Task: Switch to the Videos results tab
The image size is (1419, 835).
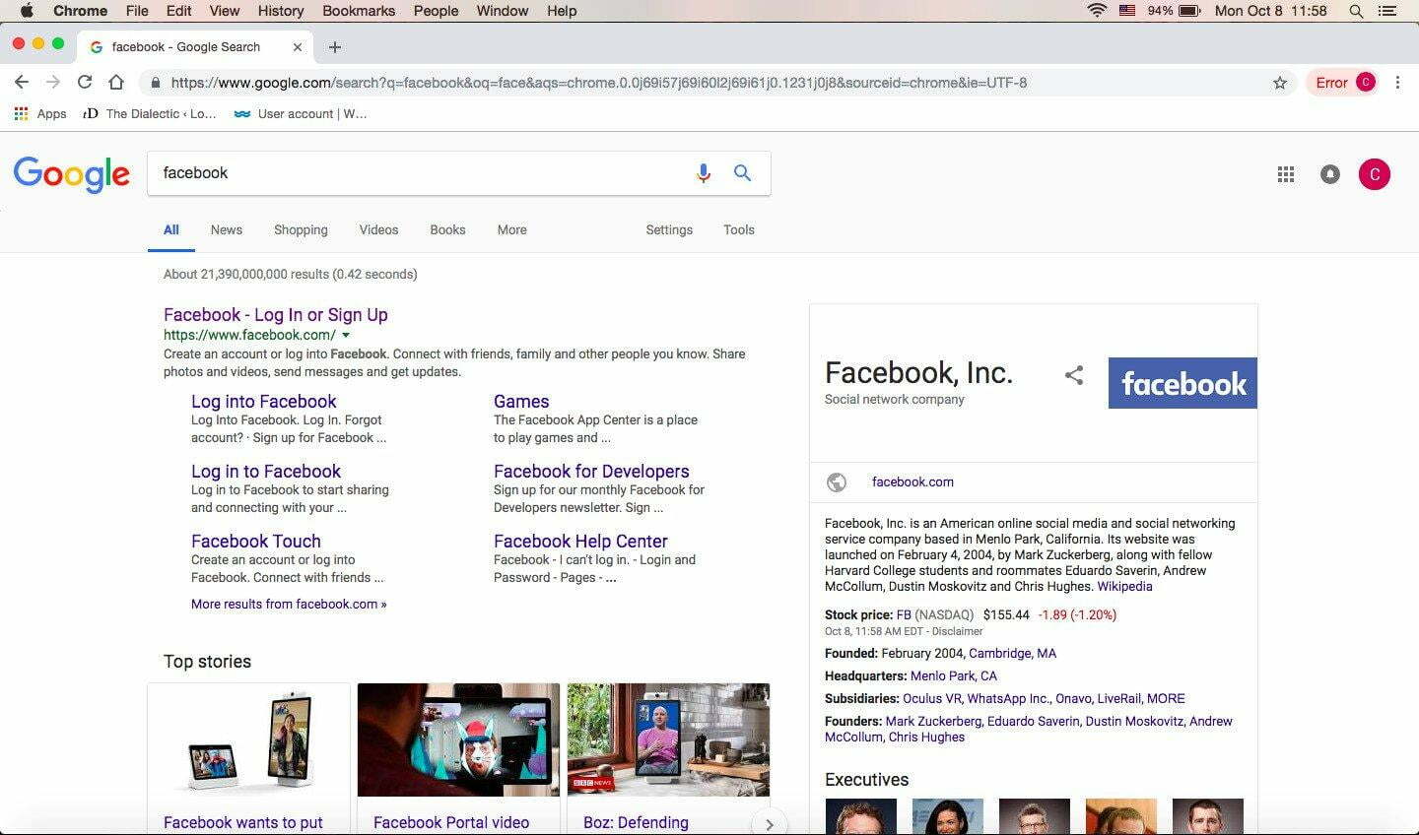Action: pos(378,229)
